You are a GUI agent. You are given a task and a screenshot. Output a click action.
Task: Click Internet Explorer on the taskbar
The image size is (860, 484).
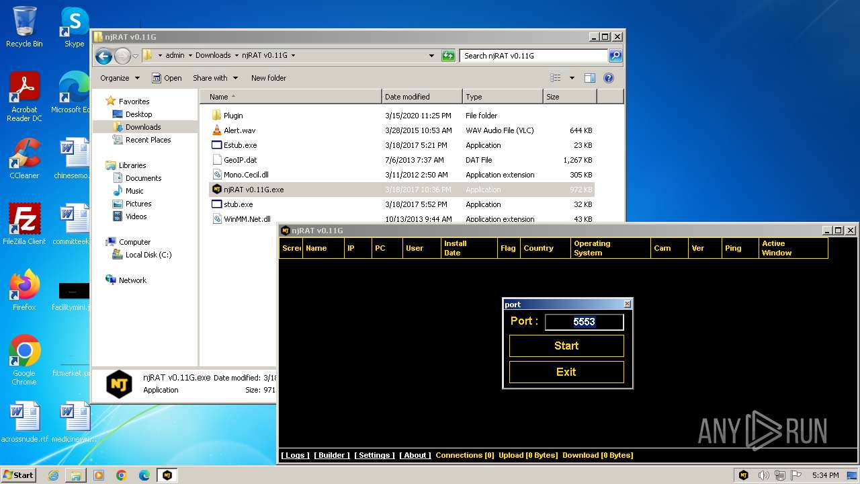53,475
